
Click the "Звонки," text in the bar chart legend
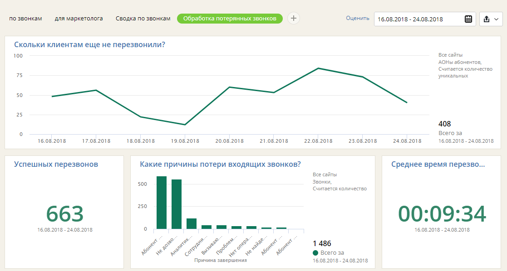tap(322, 182)
